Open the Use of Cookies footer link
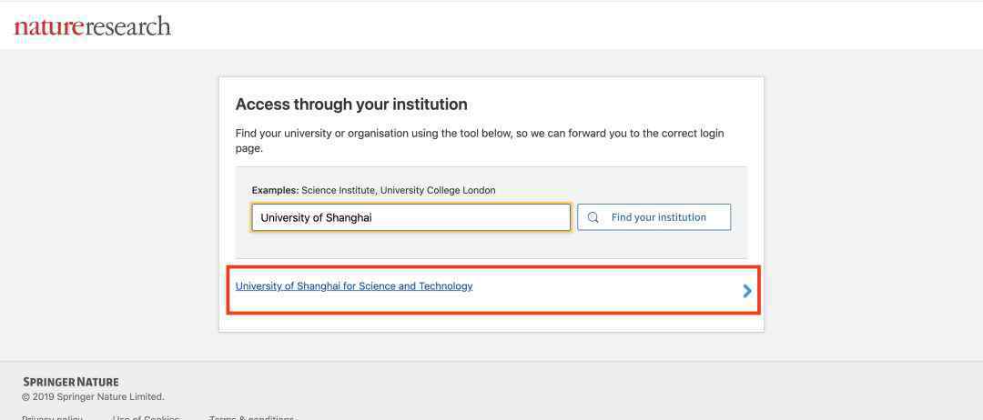Viewport: 983px width, 420px height. tap(146, 417)
